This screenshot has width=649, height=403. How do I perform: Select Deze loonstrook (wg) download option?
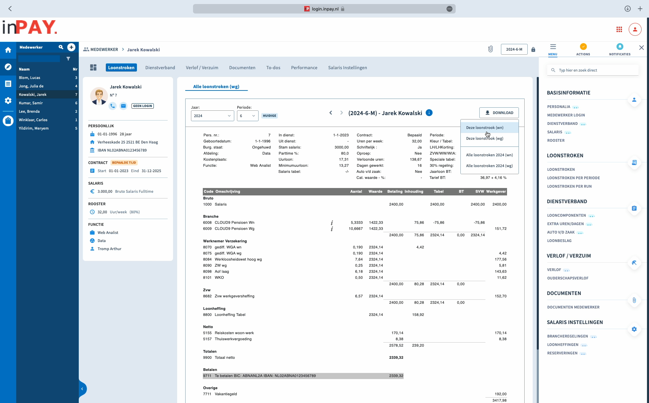[x=489, y=138]
